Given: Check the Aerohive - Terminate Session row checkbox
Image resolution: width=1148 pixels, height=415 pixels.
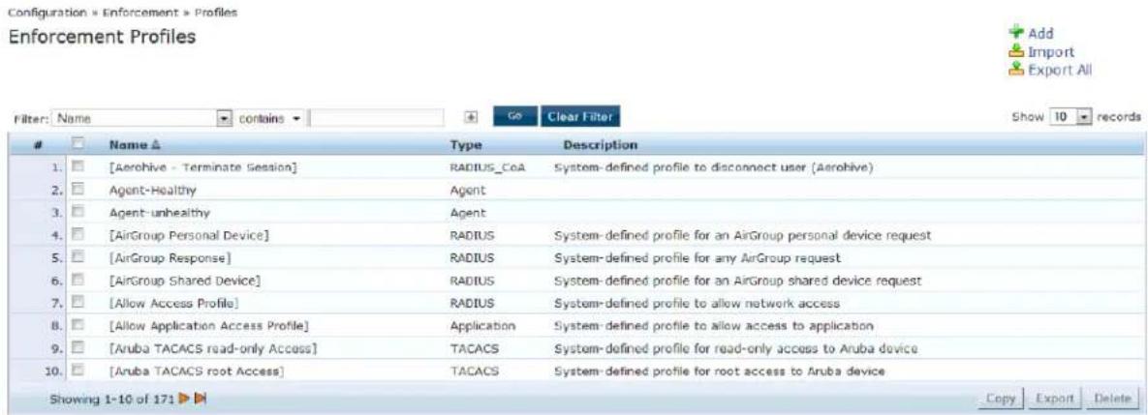Looking at the screenshot, I should click(x=77, y=168).
